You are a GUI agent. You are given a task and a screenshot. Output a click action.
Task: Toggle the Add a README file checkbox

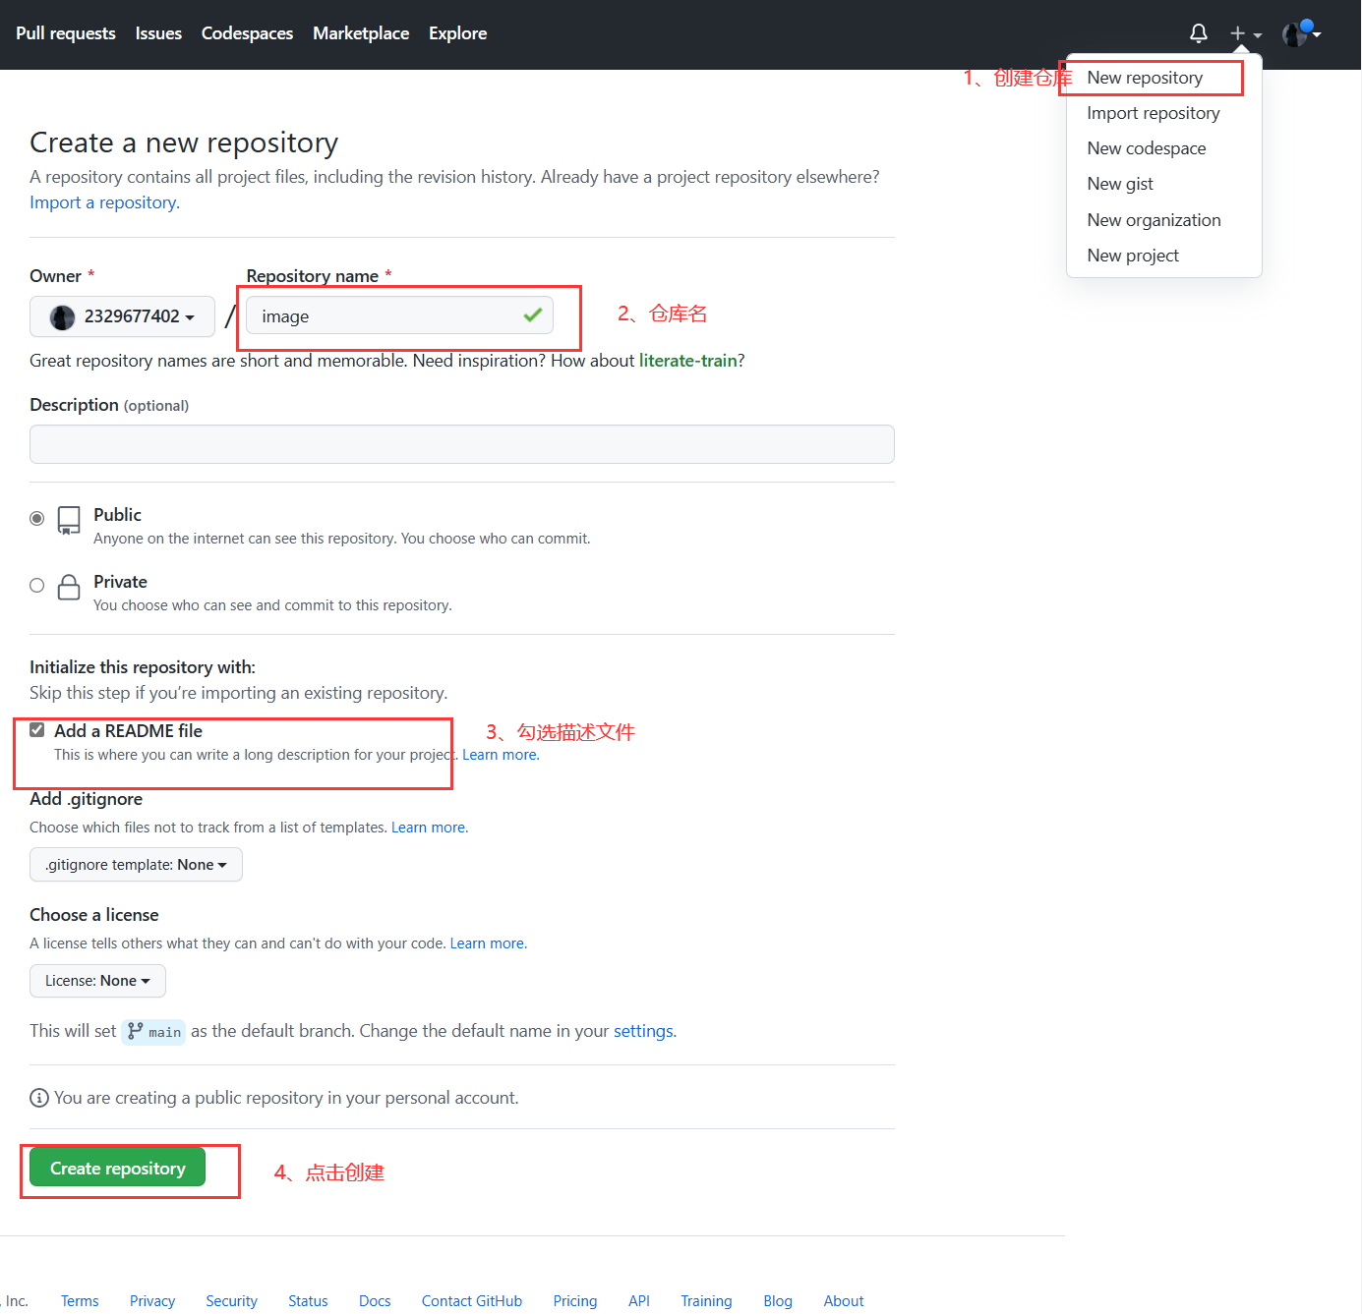(x=37, y=729)
